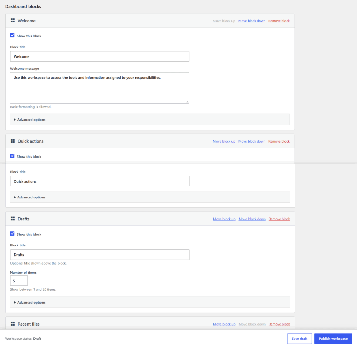Focus the Drafts block title field

100,255
